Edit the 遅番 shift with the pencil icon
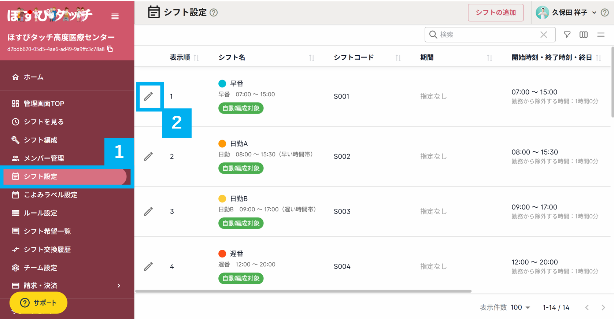Screen dimensions: 614x319 148,266
